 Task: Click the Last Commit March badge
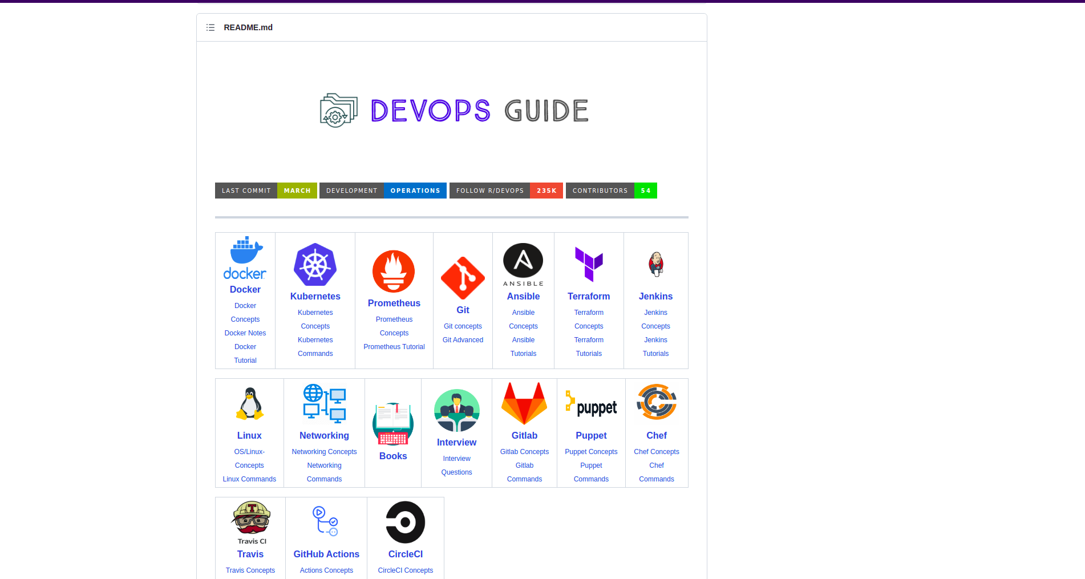tap(266, 191)
